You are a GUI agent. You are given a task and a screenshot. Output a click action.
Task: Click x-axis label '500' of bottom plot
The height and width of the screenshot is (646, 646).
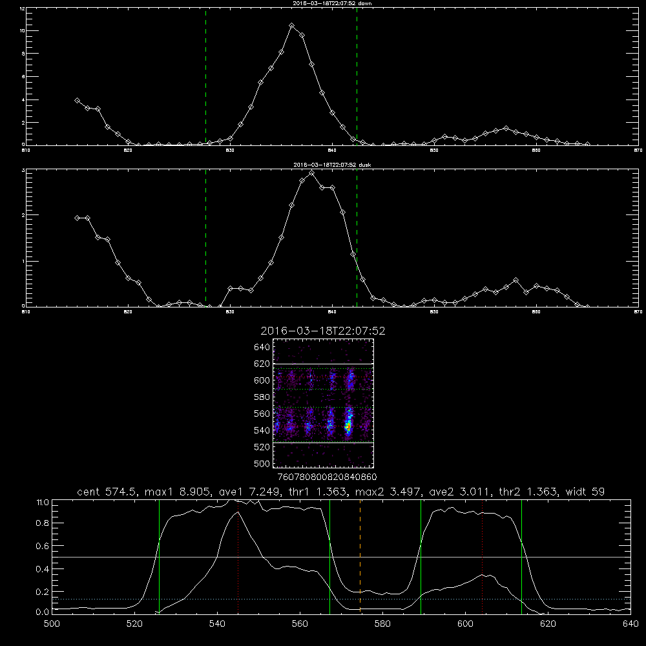(x=52, y=624)
